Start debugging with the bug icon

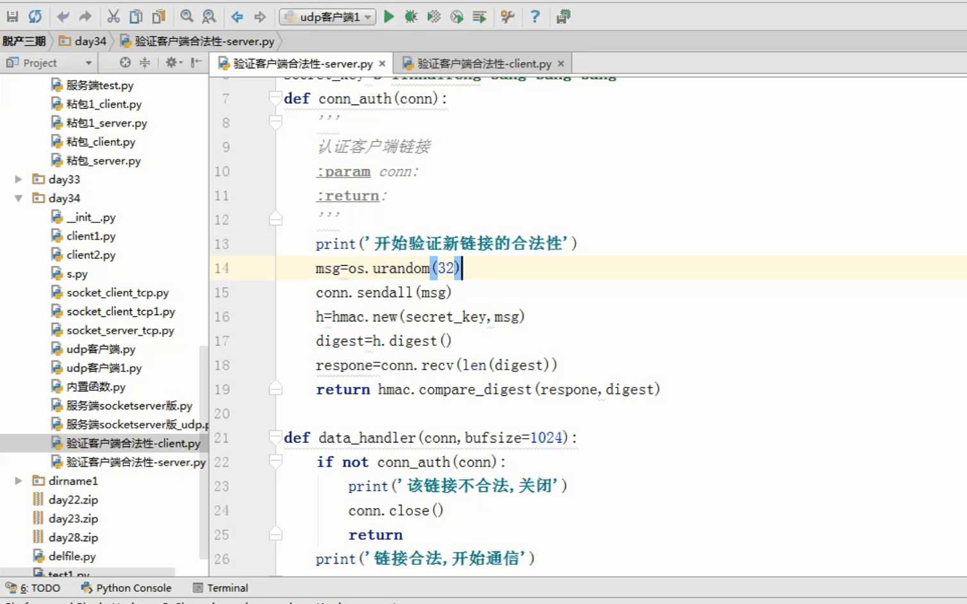click(411, 17)
